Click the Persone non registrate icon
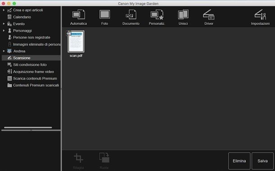The width and height of the screenshot is (275, 171). (x=9, y=37)
